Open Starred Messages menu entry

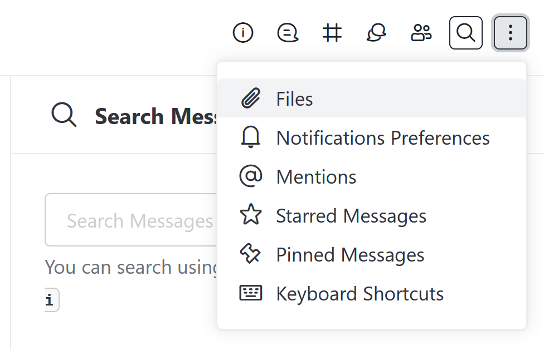click(x=351, y=216)
